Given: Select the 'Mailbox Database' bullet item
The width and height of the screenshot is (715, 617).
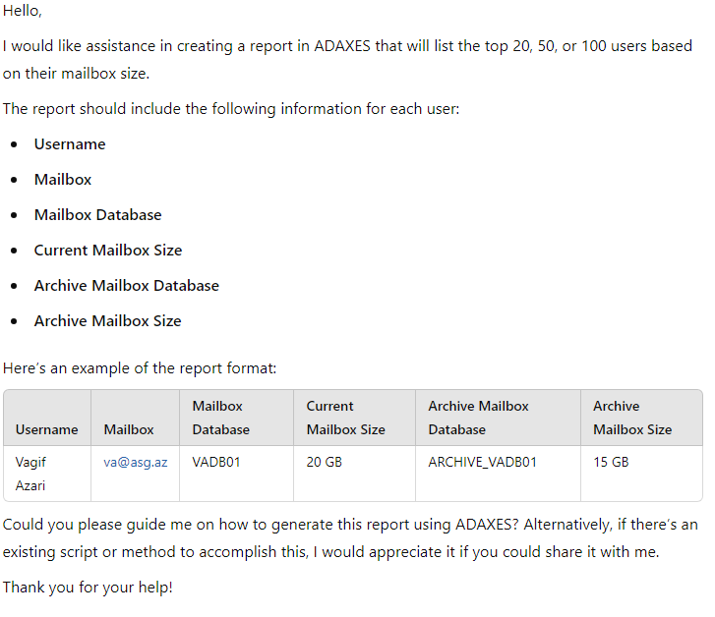Looking at the screenshot, I should (x=98, y=214).
